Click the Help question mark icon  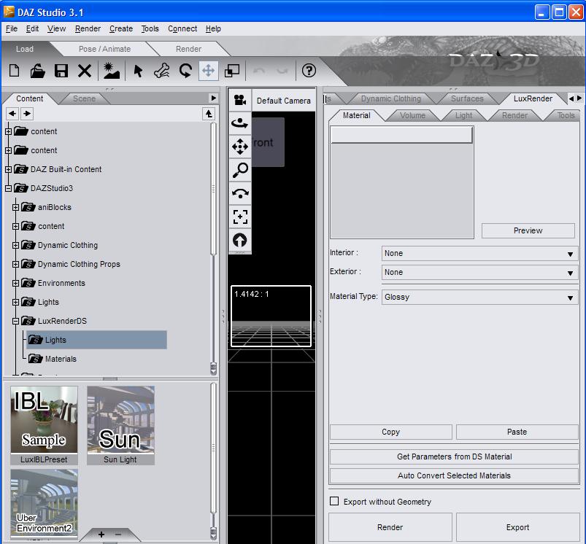click(309, 71)
